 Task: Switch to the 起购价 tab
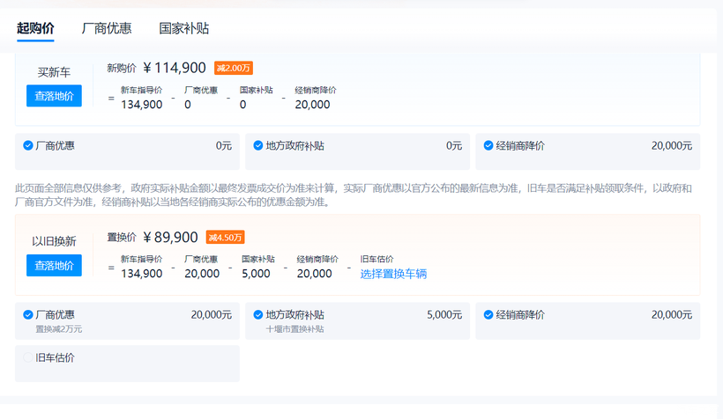pos(35,28)
